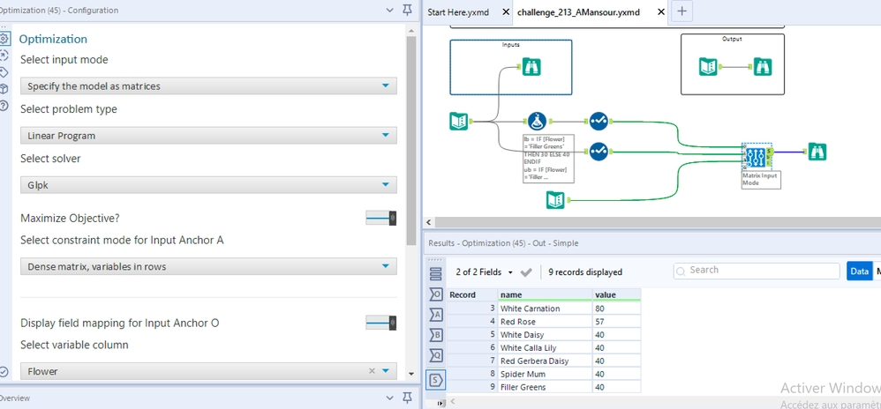Screen dimensions: 881x409
Task: Open the 2 of 2 Fields dropdown
Action: pyautogui.click(x=485, y=272)
